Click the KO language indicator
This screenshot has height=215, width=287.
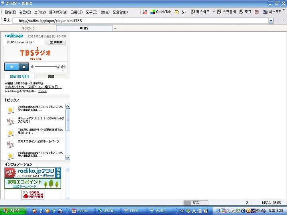click(x=182, y=211)
